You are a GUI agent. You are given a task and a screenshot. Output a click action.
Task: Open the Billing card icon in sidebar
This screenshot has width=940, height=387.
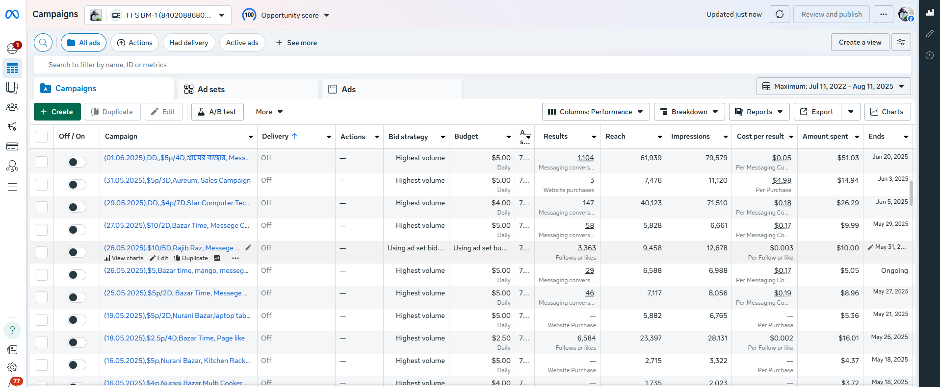pos(12,146)
